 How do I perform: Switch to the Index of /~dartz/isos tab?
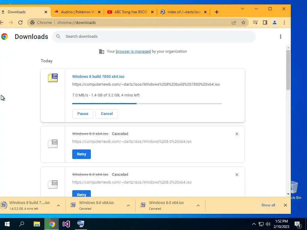[x=183, y=12]
